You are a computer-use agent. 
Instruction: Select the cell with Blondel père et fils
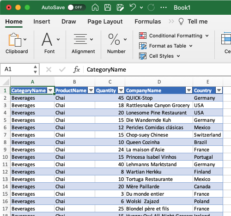coord(159,209)
